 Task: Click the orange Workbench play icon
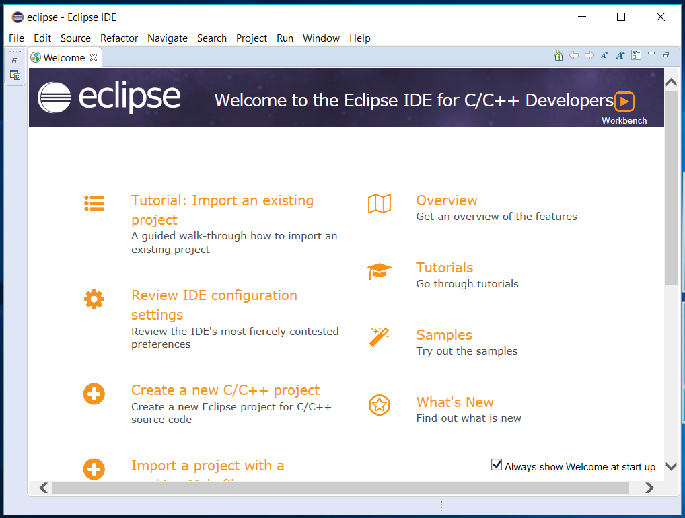click(x=624, y=102)
